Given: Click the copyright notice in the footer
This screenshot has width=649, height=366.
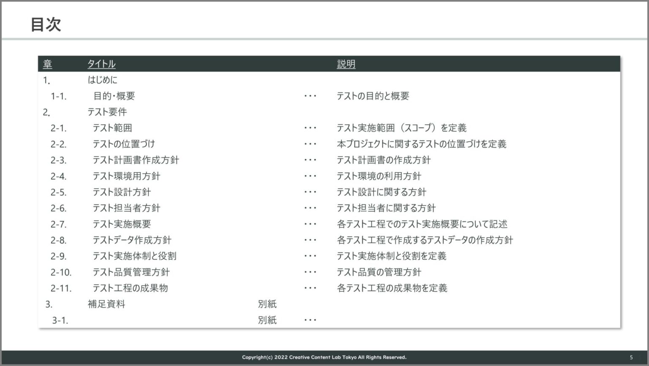Looking at the screenshot, I should 324,358.
